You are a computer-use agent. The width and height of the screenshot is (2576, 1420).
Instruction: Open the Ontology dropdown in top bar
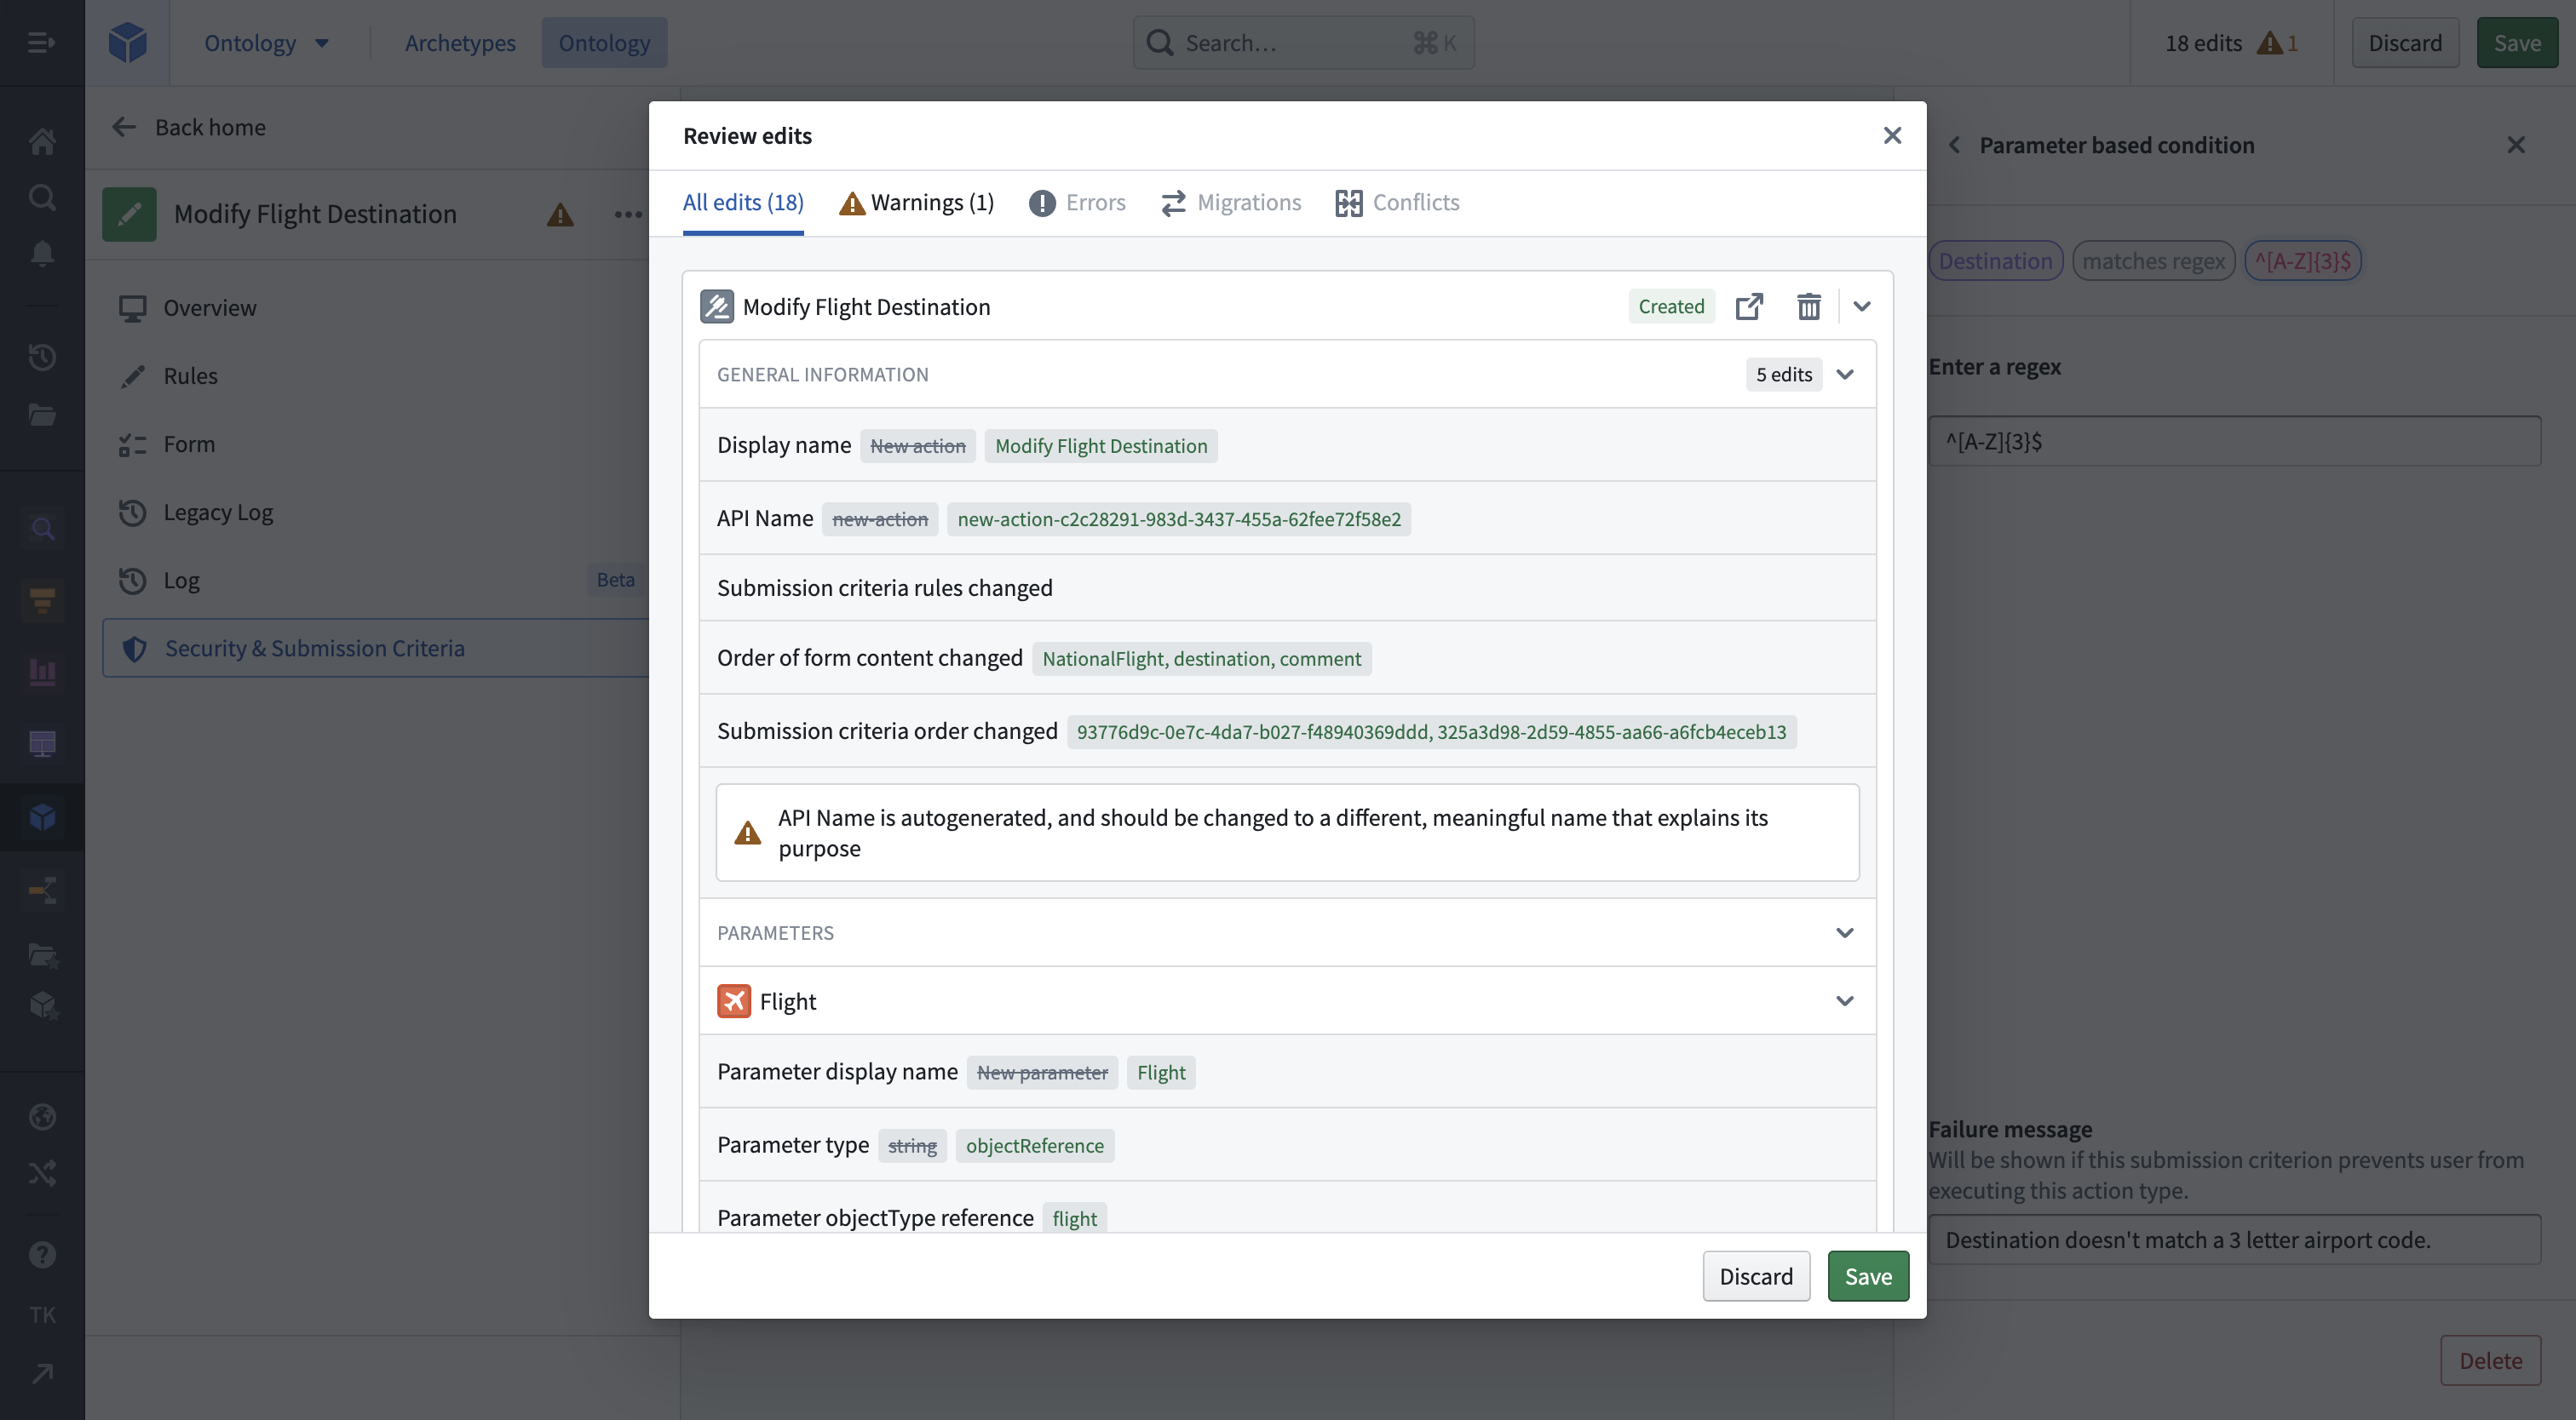(x=266, y=42)
